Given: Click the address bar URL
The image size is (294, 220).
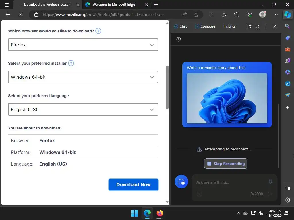Looking at the screenshot, I should [x=103, y=15].
